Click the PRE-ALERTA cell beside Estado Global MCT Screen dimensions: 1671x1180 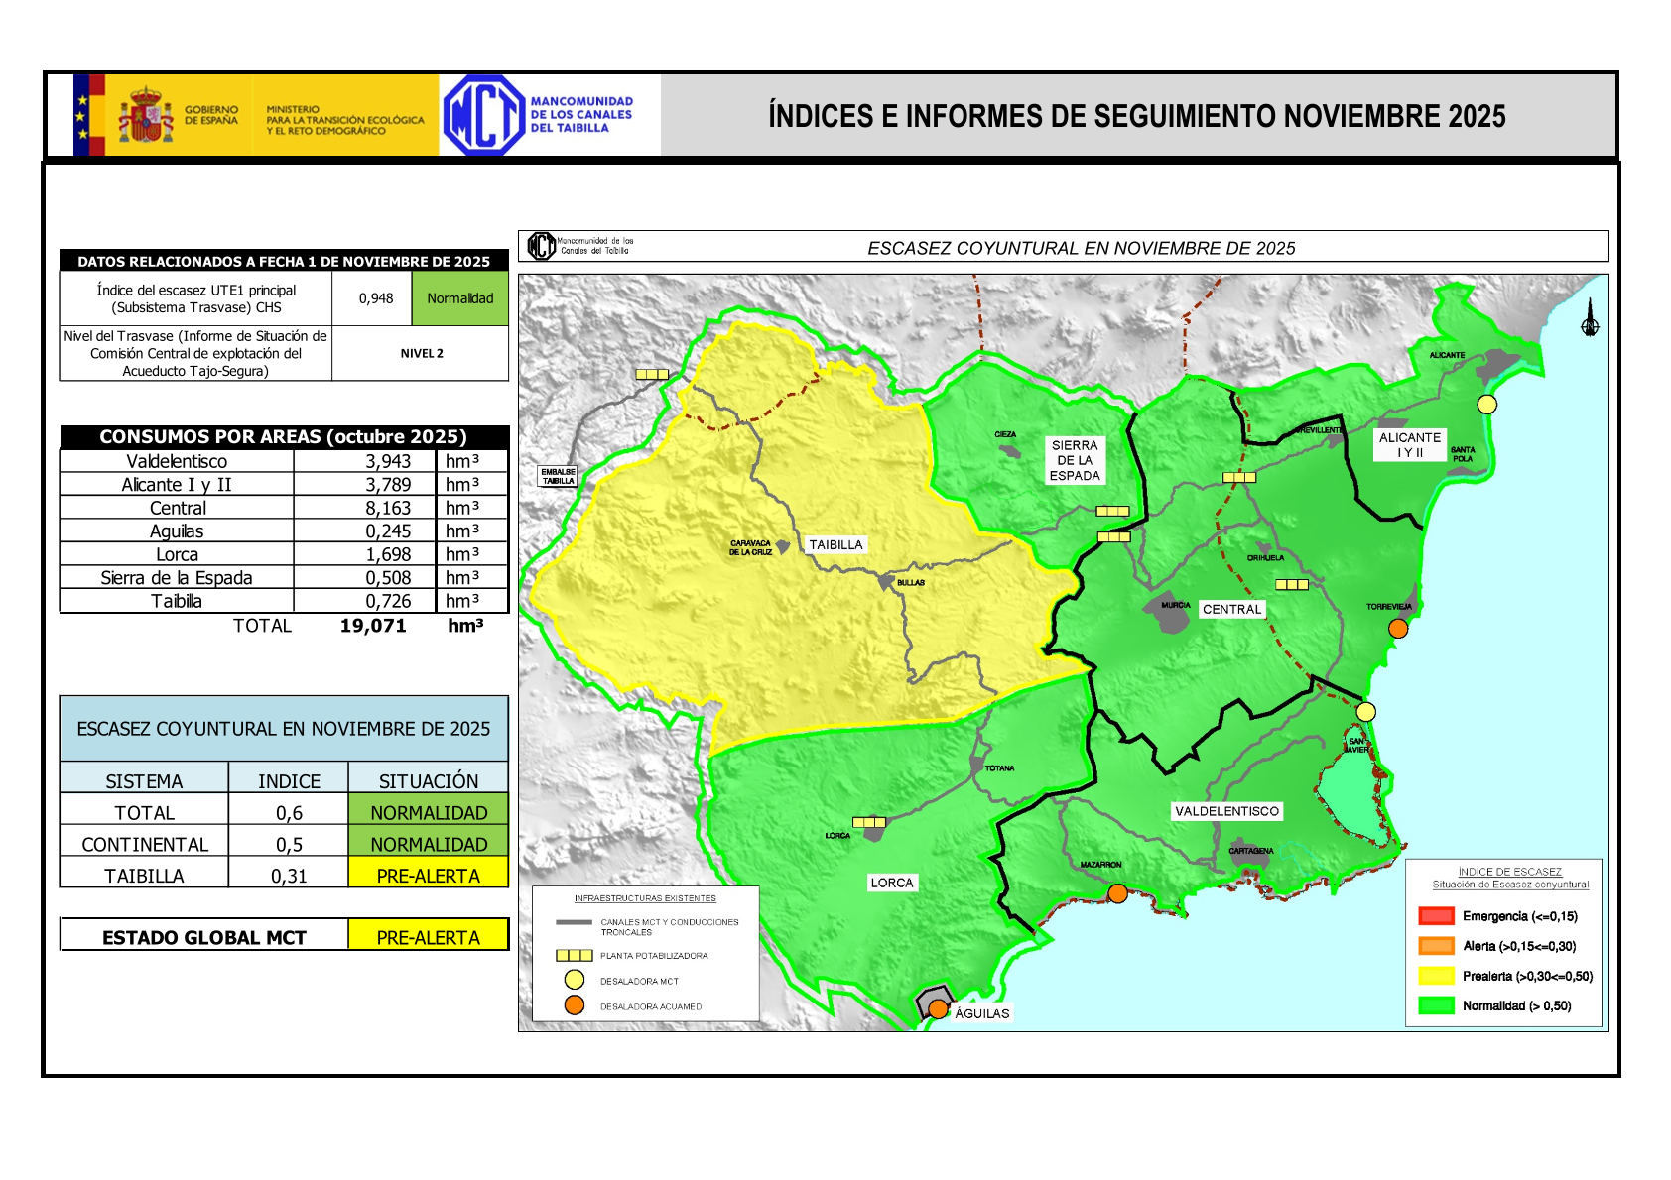tap(428, 937)
